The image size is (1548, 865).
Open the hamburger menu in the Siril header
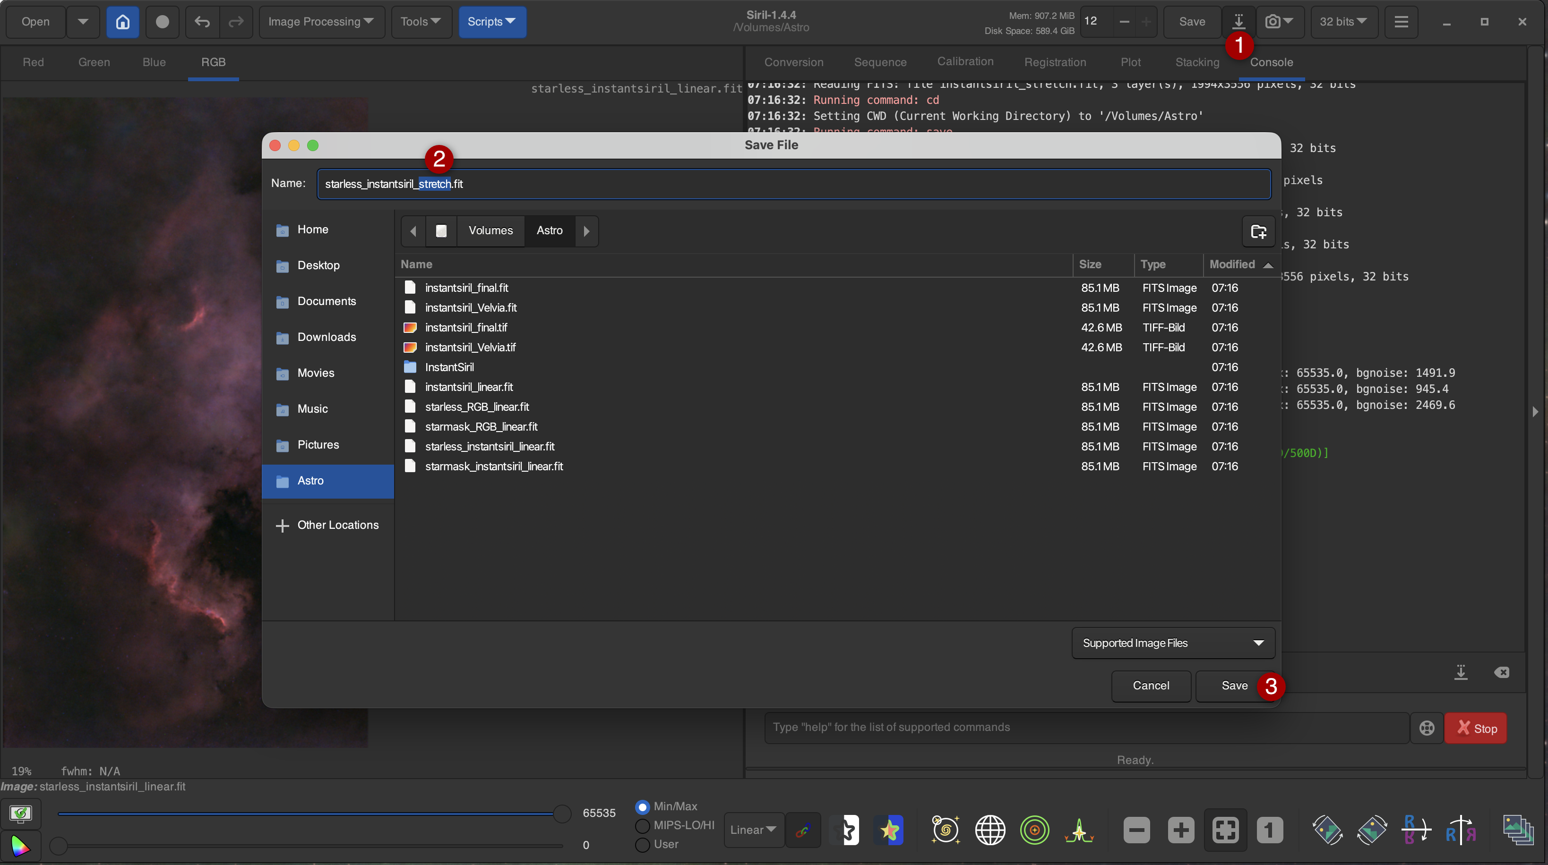pyautogui.click(x=1401, y=22)
